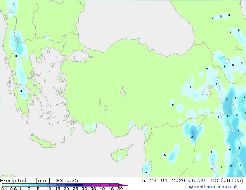Click the '35' legend value
Image resolution: width=246 pixels, height=190 pixels.
click(x=93, y=188)
